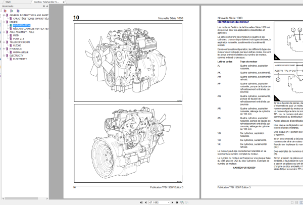Click the Bookmarks panel horizontal scrollbar thumb
Viewport: 303px width, 205px height.
click(x=21, y=198)
